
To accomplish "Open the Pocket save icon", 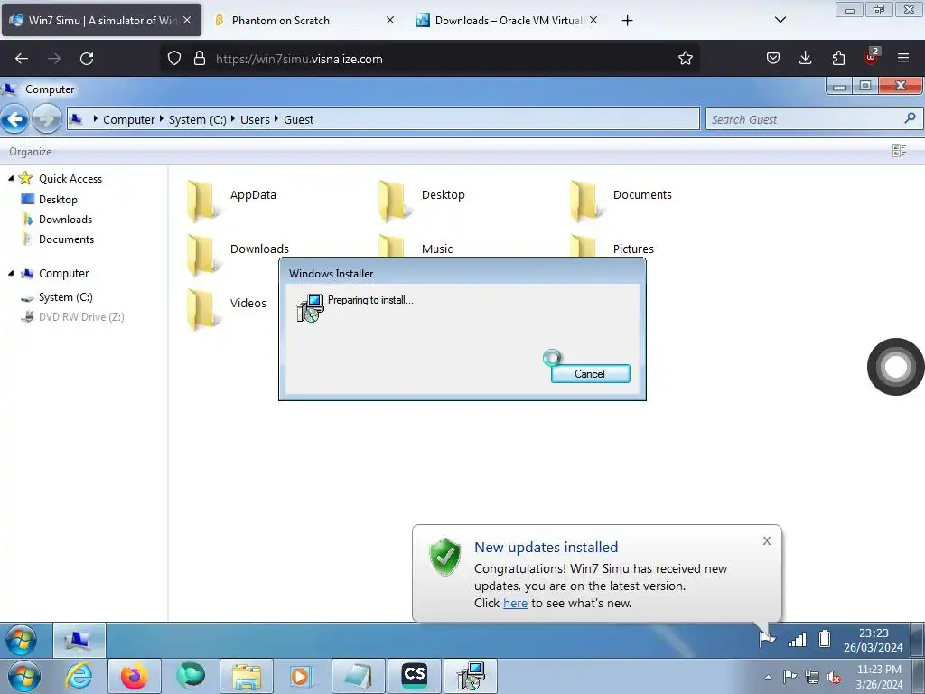I will [773, 58].
